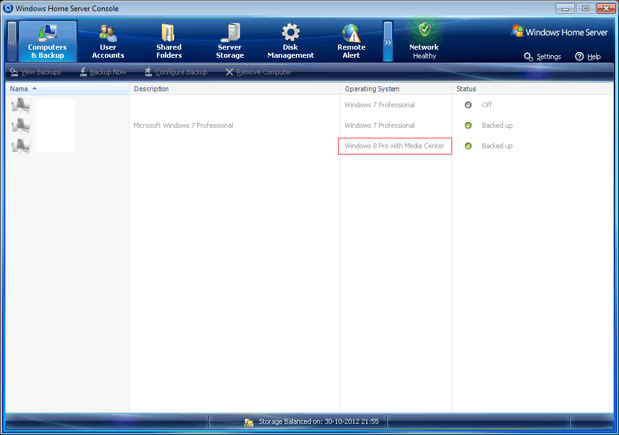619x435 pixels.
Task: Open Configure Backup
Action: pos(176,72)
